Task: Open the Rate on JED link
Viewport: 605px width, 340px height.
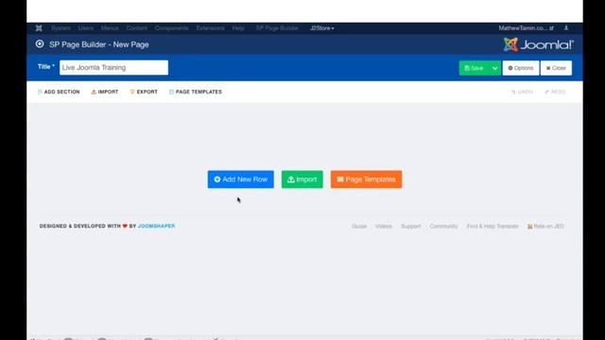Action: pyautogui.click(x=545, y=227)
